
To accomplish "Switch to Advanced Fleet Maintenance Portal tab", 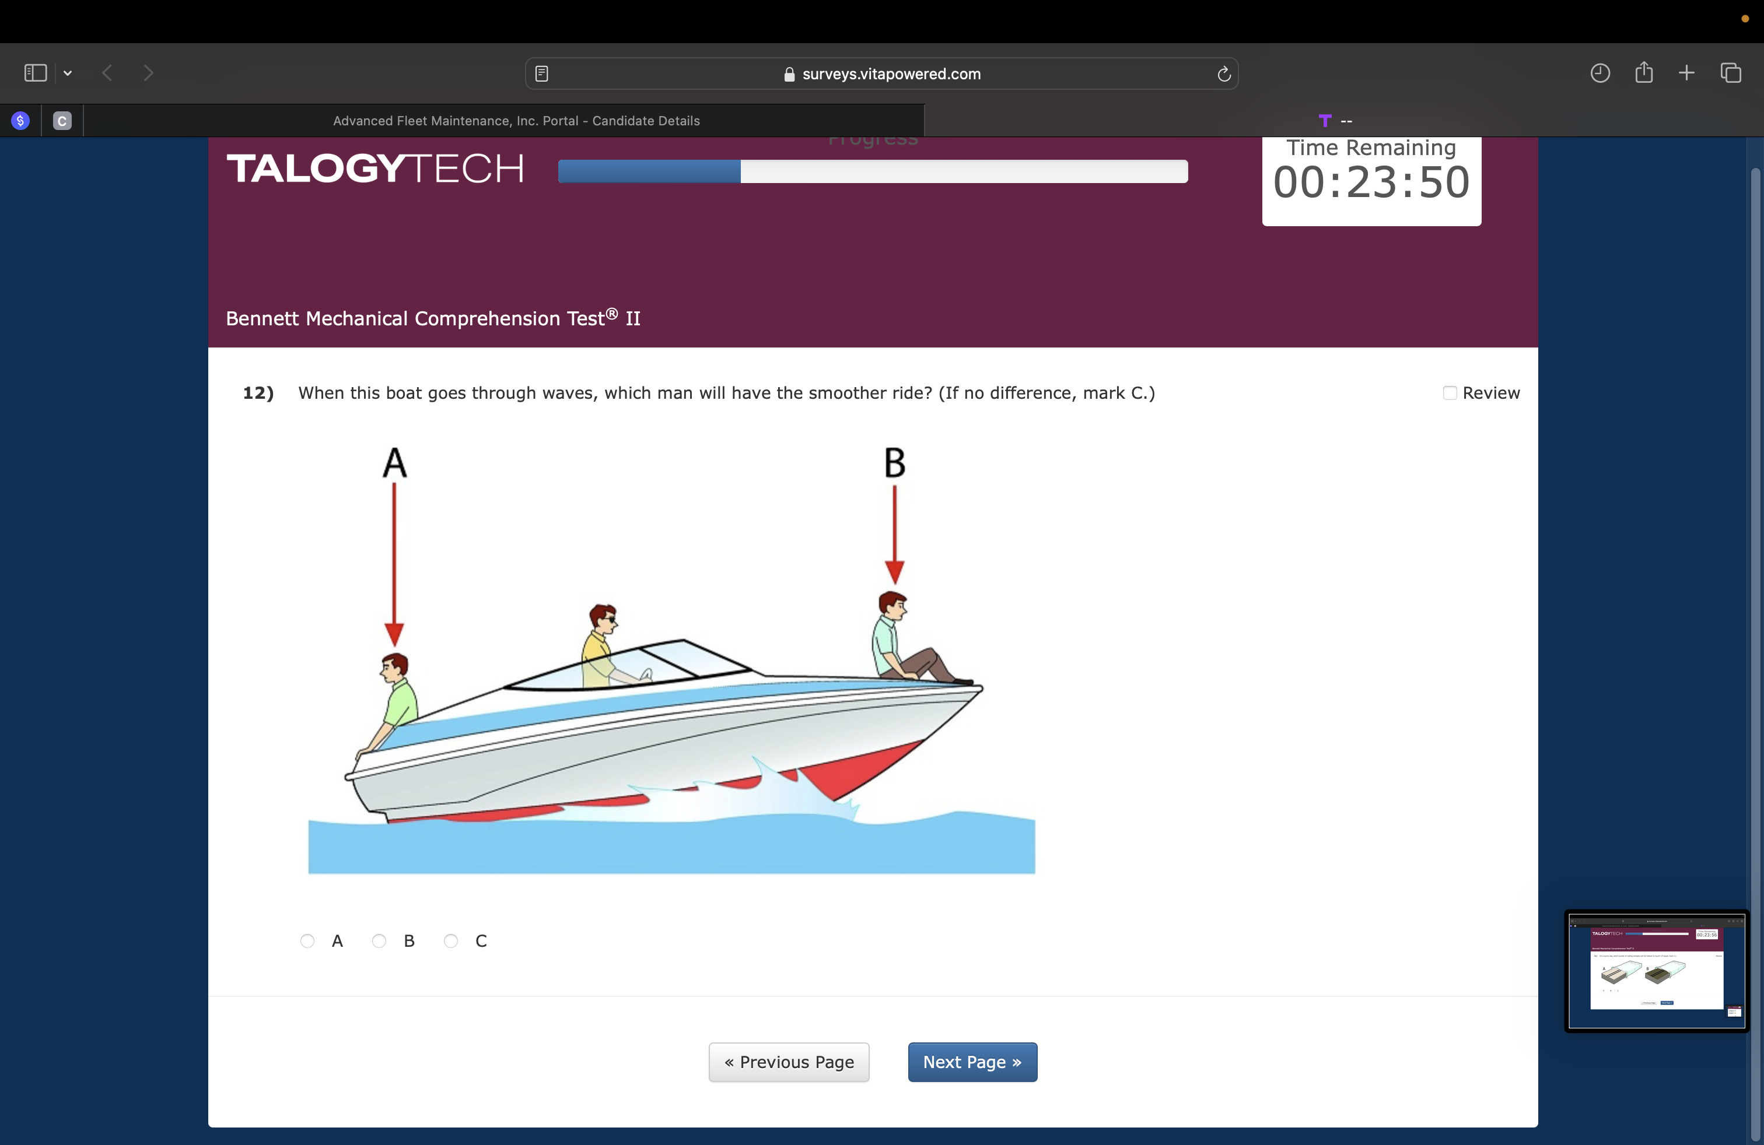I will (516, 121).
